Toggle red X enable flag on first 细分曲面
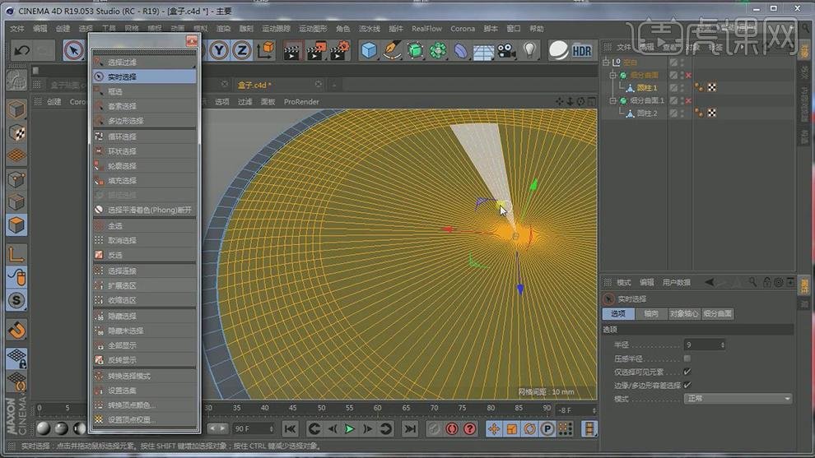The width and height of the screenshot is (815, 458). point(689,76)
